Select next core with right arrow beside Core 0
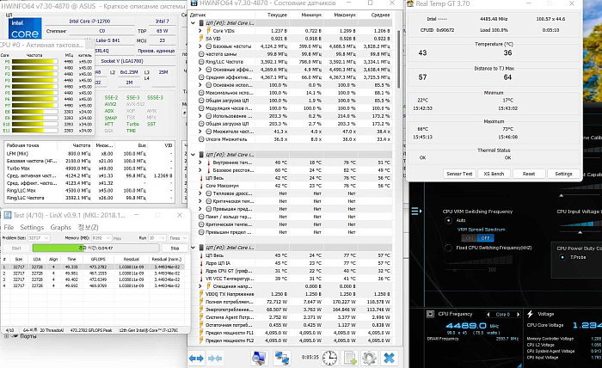The width and height of the screenshot is (602, 368). coord(518,315)
